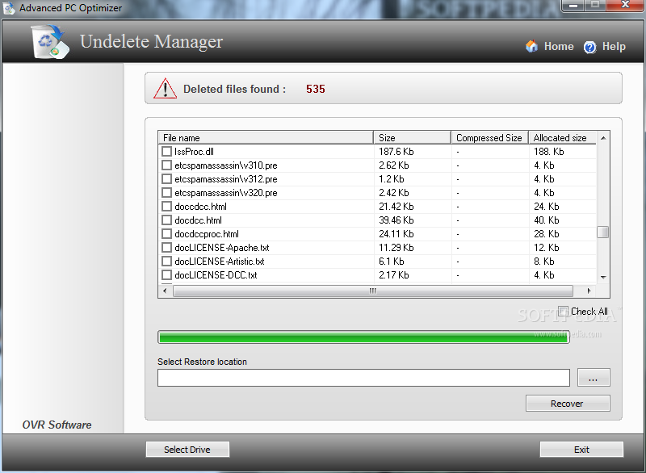Click the Advanced PC Optimizer title bar icon
Viewport: 646px width, 473px height.
tap(9, 8)
